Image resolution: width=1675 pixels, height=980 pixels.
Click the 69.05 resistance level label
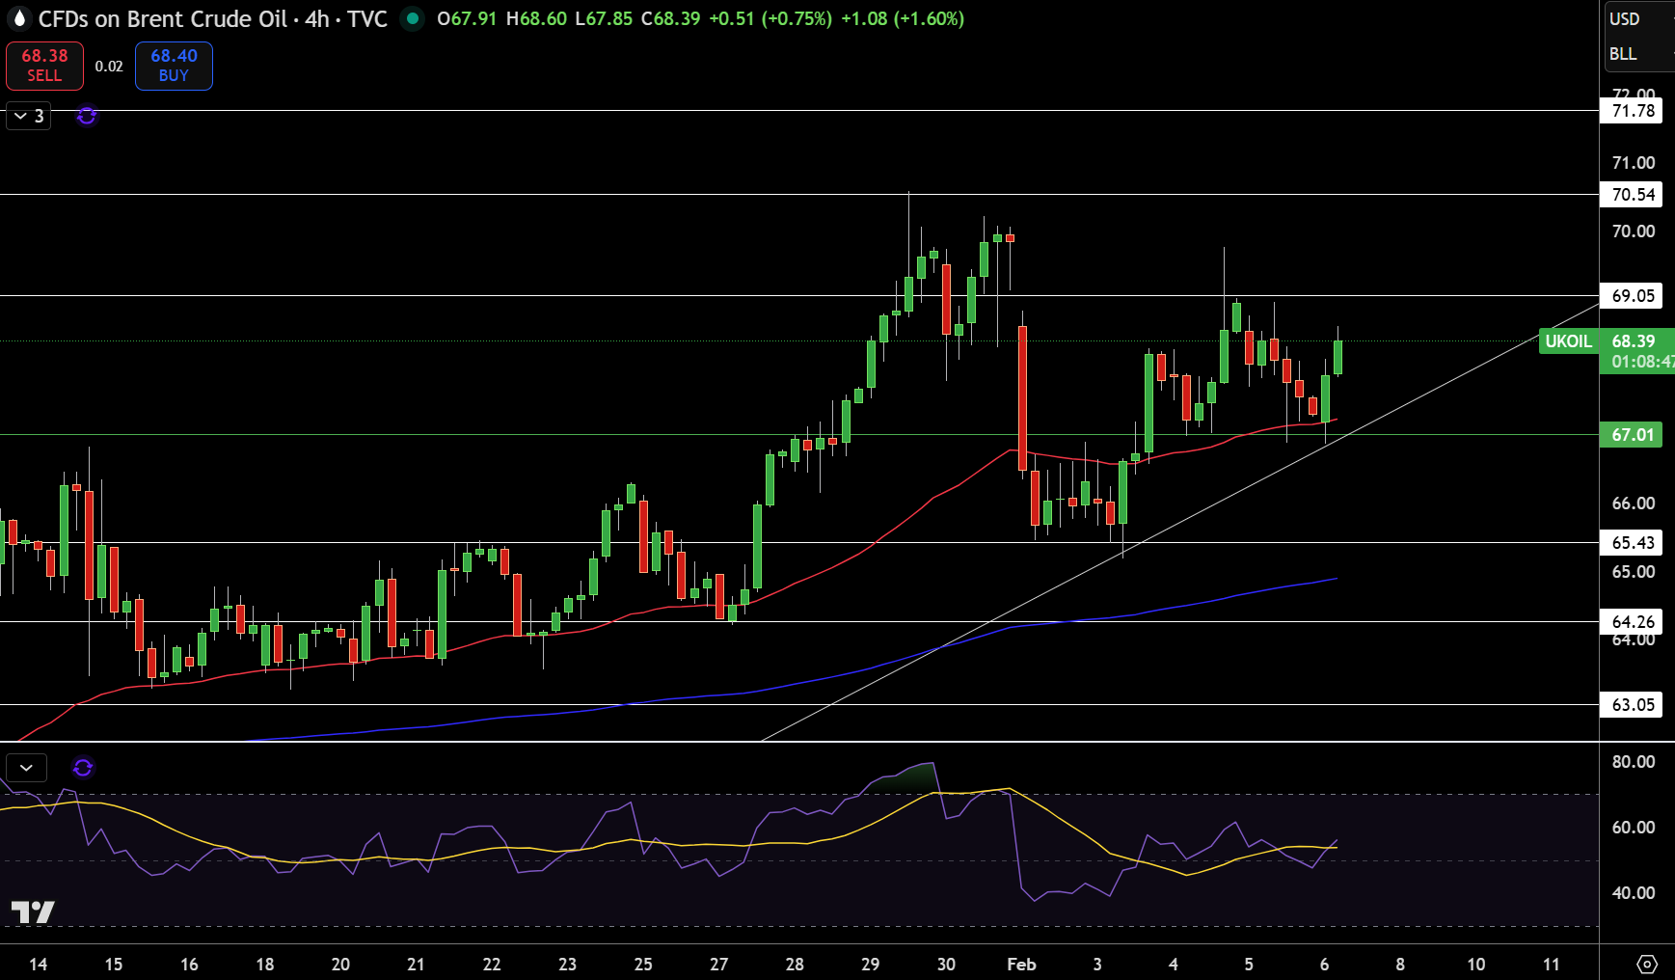click(x=1633, y=296)
